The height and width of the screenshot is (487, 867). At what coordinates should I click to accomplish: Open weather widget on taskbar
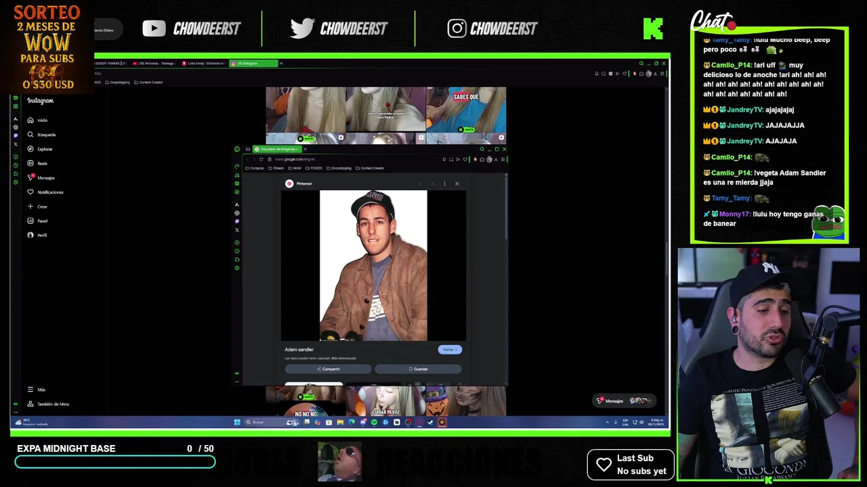tap(32, 423)
